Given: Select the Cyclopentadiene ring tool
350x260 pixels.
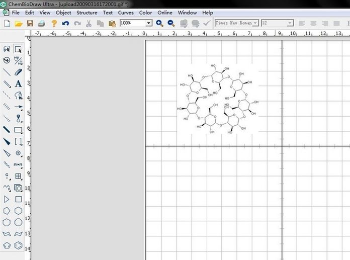Looking at the screenshot, I should [7, 245].
